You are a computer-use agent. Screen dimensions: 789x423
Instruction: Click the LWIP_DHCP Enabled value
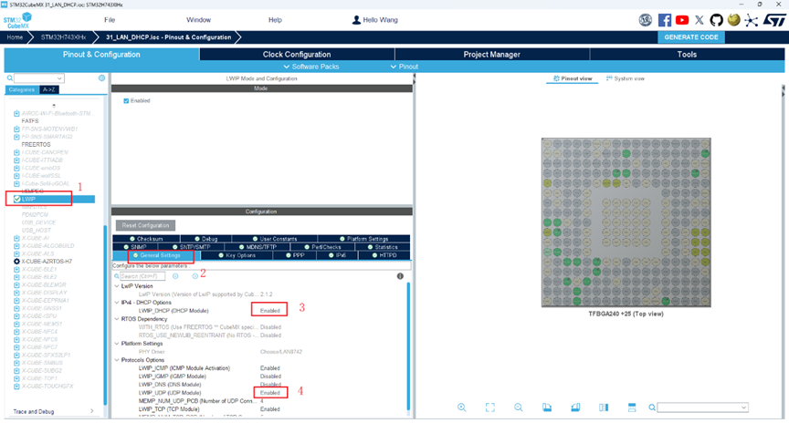click(x=269, y=311)
